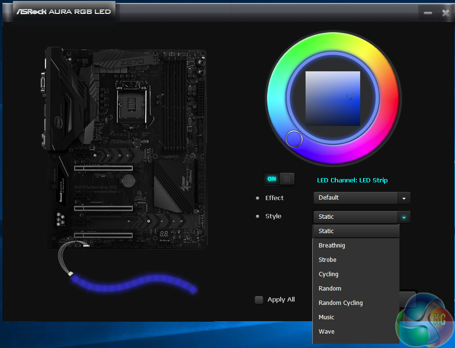Click the blue LED strip image
The width and height of the screenshot is (455, 348).
click(x=134, y=284)
